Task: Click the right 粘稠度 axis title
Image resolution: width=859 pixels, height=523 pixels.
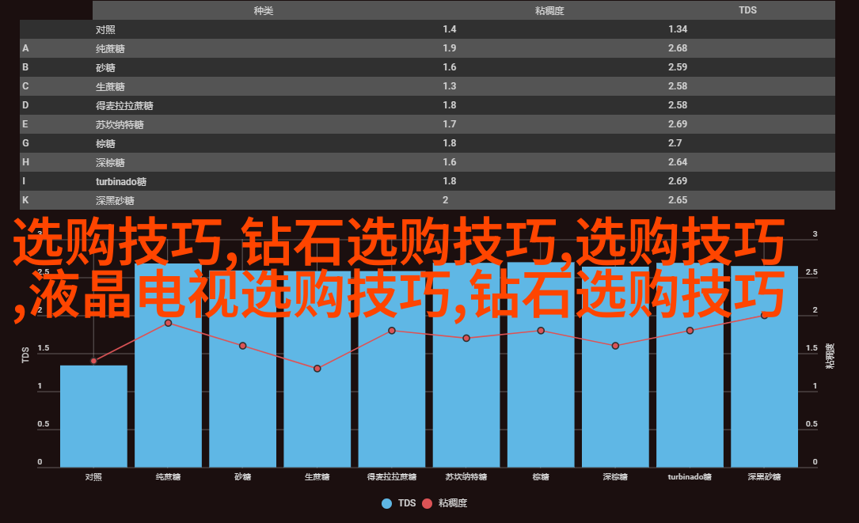Action: tap(830, 355)
